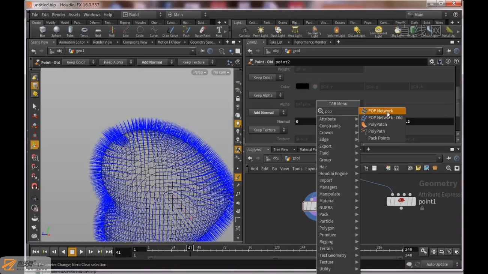Stop playback with the stop button

[x=72, y=252]
